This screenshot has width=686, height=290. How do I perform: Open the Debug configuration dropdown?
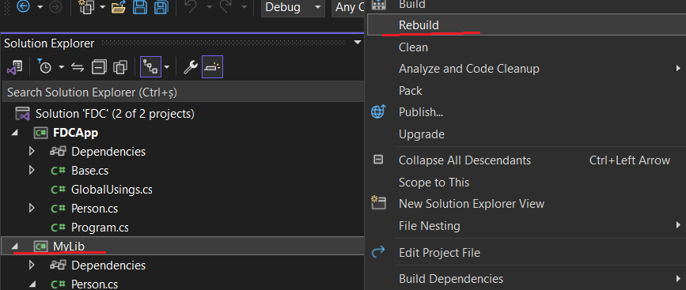tap(293, 7)
